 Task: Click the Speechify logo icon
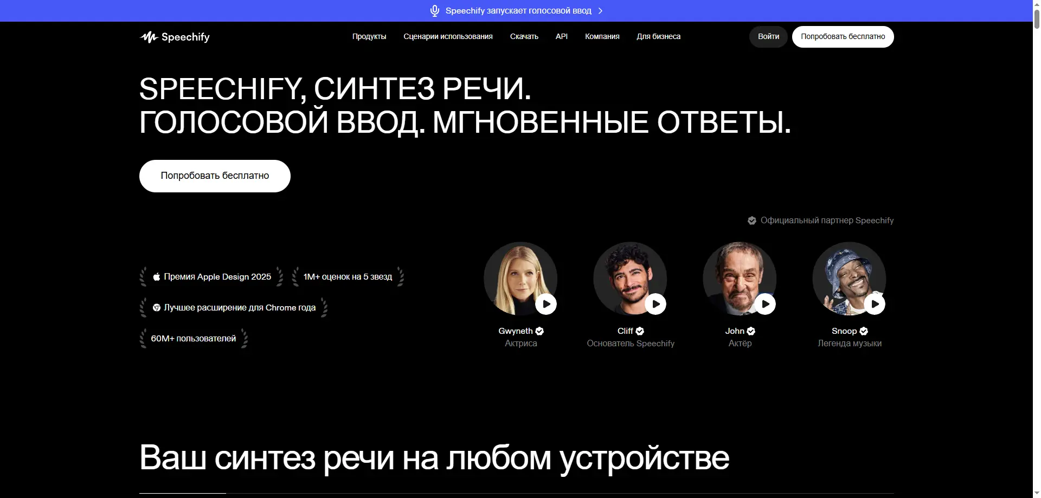pos(149,37)
